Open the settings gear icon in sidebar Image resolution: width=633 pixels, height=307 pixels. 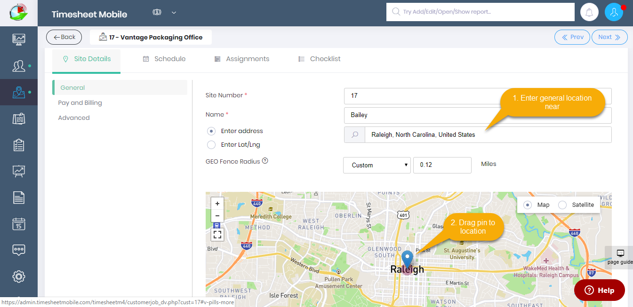point(19,276)
